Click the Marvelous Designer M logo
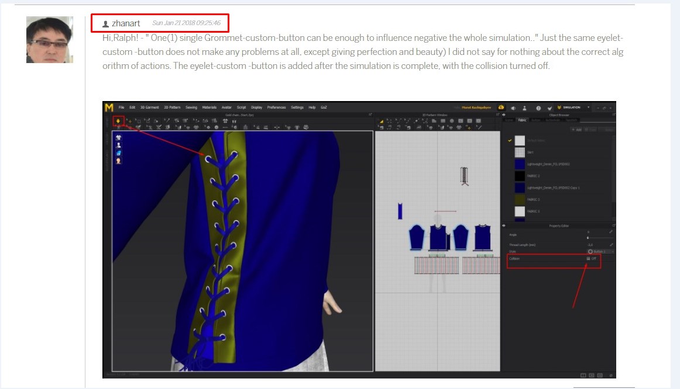 [109, 107]
